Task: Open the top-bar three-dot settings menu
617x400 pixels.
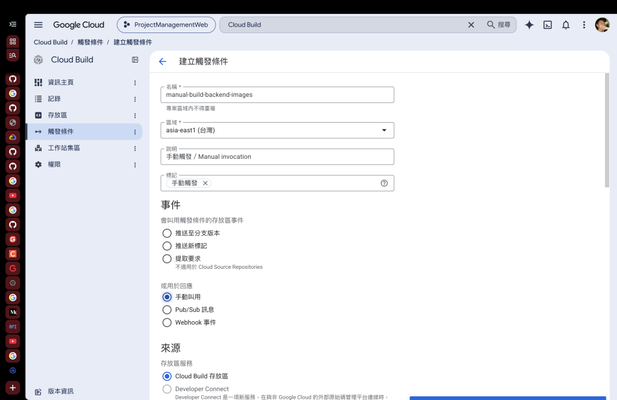Action: coord(584,25)
